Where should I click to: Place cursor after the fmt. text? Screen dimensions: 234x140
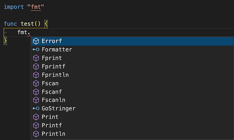pos(31,32)
